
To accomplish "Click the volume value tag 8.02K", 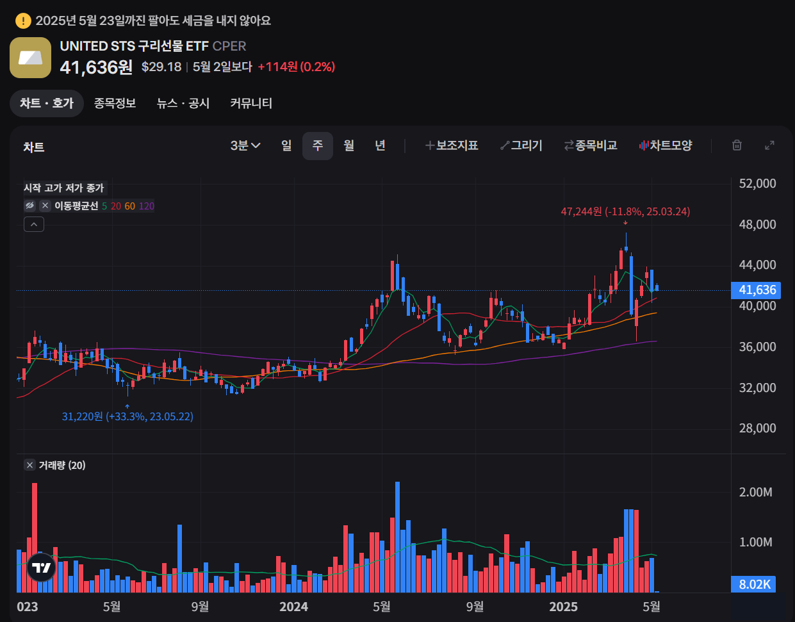I will pyautogui.click(x=754, y=584).
